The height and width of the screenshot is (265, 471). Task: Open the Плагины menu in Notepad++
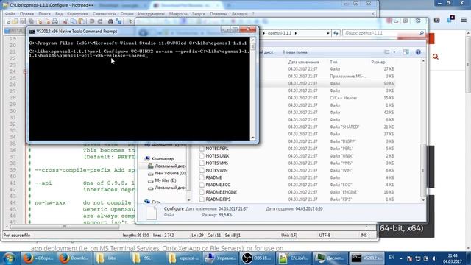219,14
